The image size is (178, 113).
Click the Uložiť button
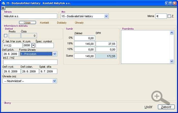pyautogui.click(x=148, y=107)
